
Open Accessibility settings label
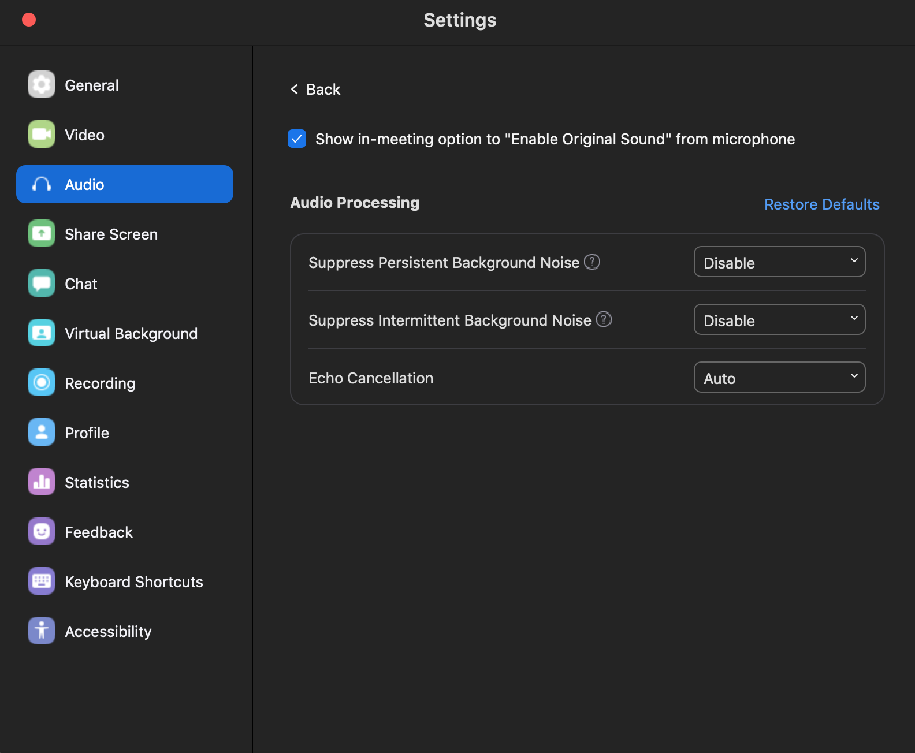108,631
